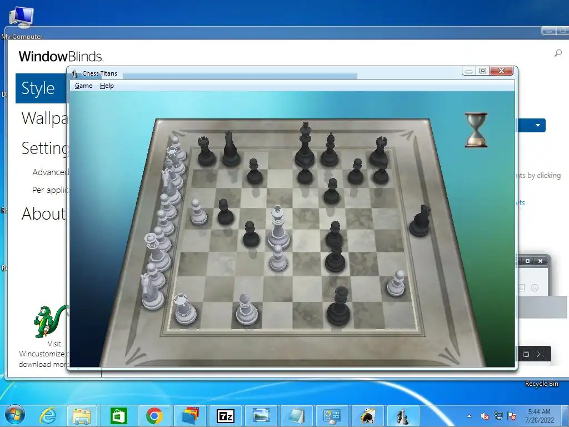Click the network tray icon
The height and width of the screenshot is (427, 569).
coord(498,416)
